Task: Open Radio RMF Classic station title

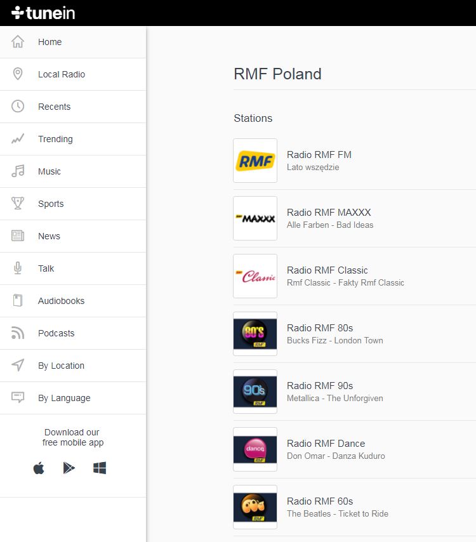Action: pos(327,270)
